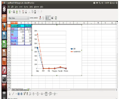Image resolution: width=120 pixels, height=99 pixels.
Task: Expand the Stars shapes dropdown arrow
Action: click(x=57, y=94)
